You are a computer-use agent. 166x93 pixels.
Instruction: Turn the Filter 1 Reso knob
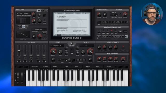click(x=60, y=52)
